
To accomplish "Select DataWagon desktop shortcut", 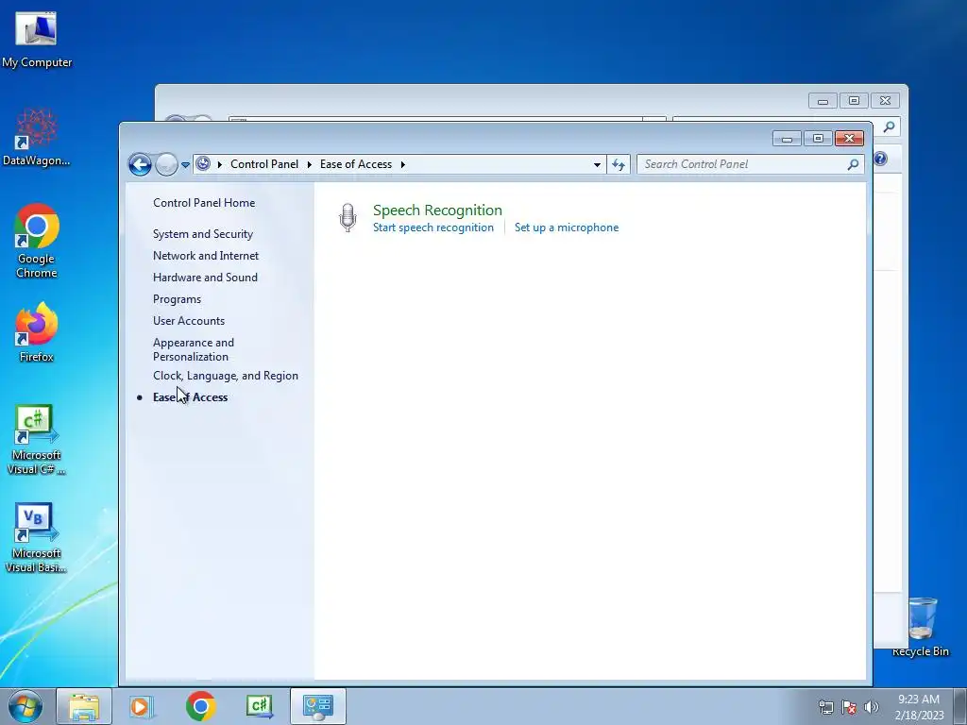I will [x=37, y=138].
